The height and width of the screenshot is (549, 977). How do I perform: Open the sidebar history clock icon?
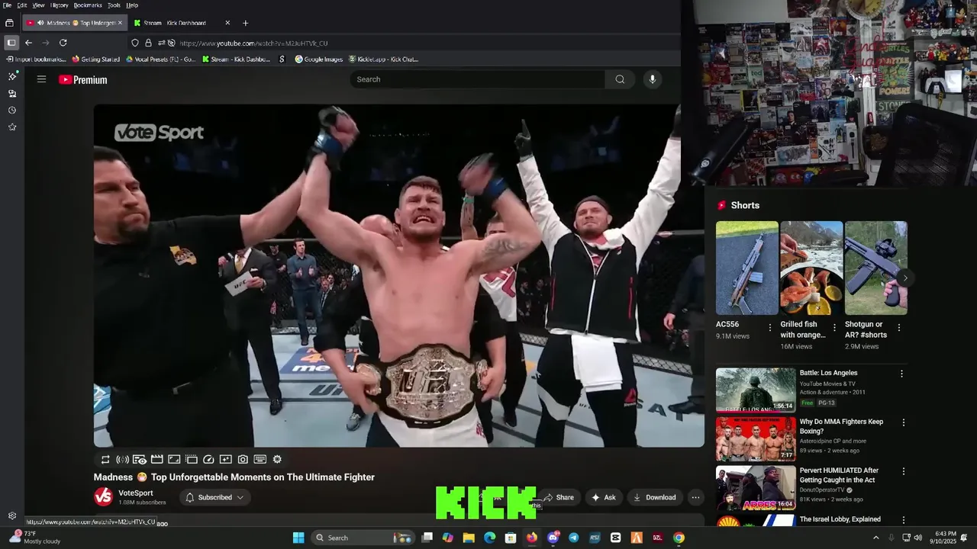click(x=12, y=110)
